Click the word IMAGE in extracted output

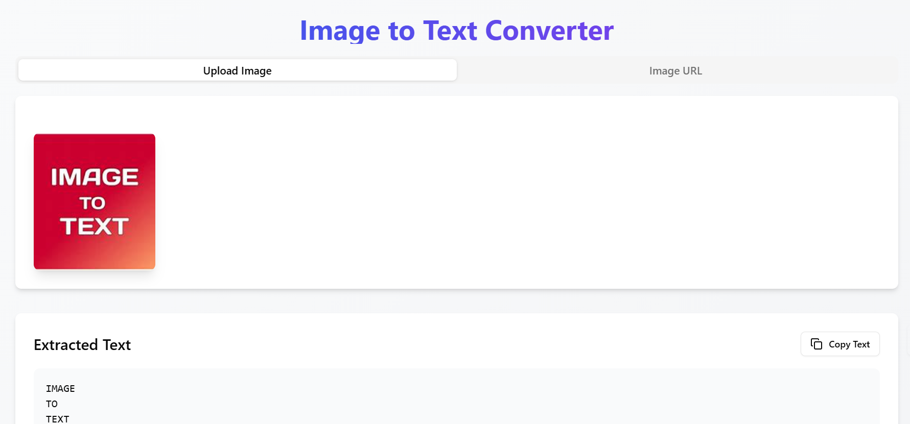60,389
